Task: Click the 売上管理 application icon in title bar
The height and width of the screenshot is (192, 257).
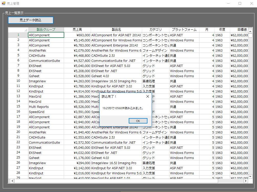Action: click(3, 3)
